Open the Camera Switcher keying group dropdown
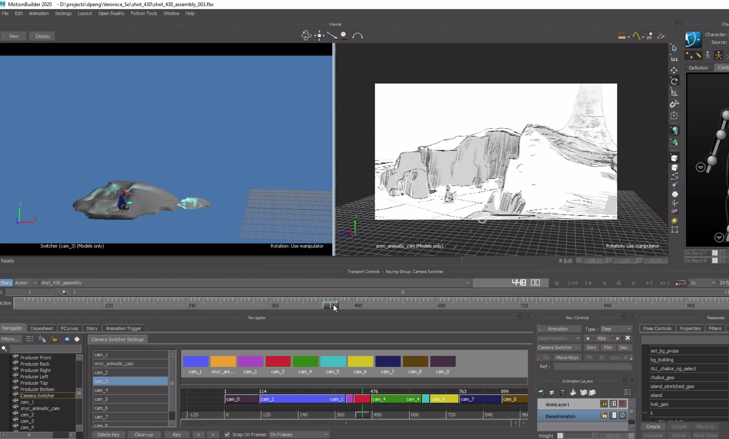The width and height of the screenshot is (729, 439). [x=559, y=348]
